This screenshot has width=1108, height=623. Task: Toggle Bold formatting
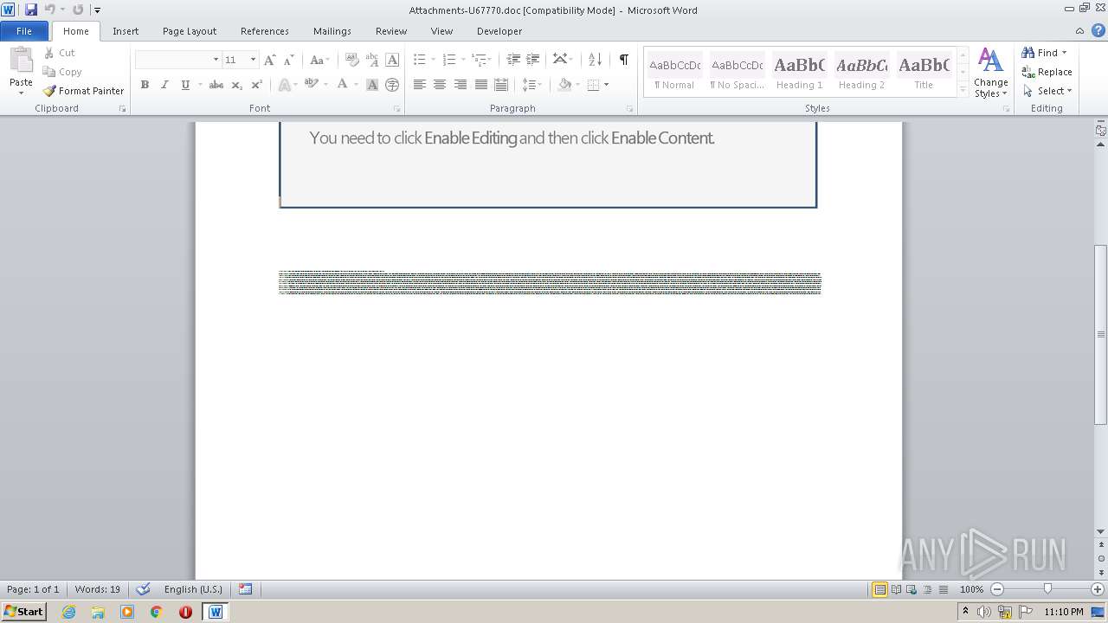tap(145, 85)
